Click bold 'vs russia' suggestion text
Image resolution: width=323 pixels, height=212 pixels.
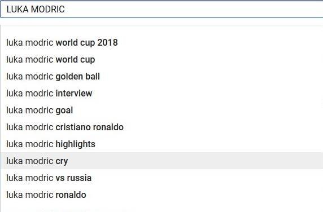click(x=73, y=178)
